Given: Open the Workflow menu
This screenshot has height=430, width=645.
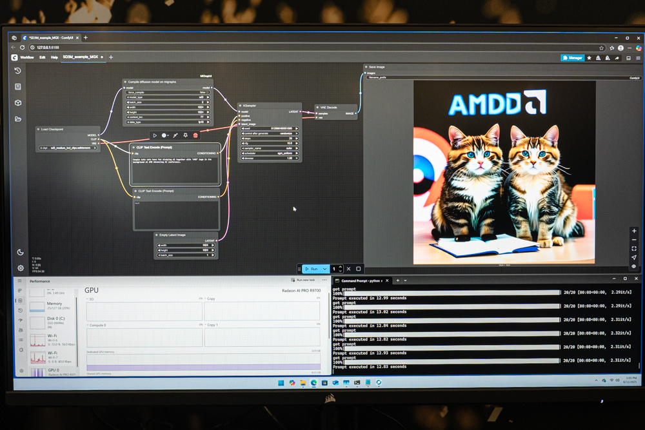Looking at the screenshot, I should 27,57.
